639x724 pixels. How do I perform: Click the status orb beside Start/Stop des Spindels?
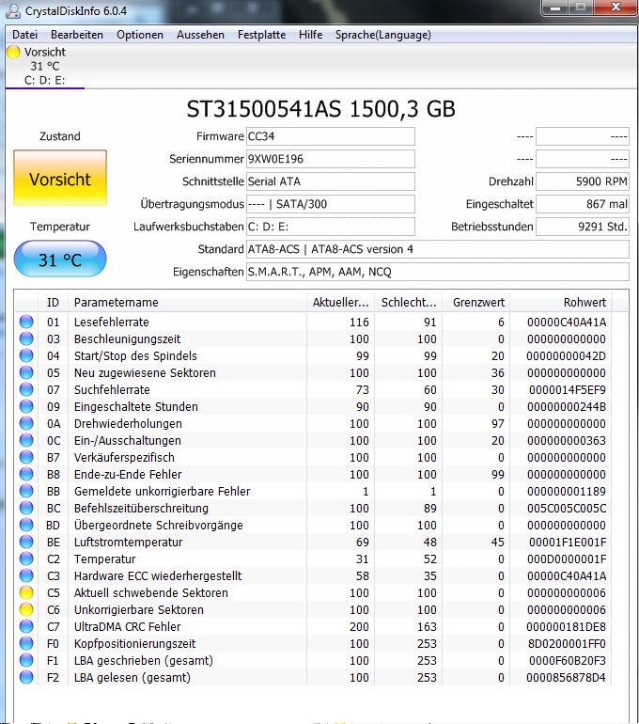pyautogui.click(x=26, y=355)
